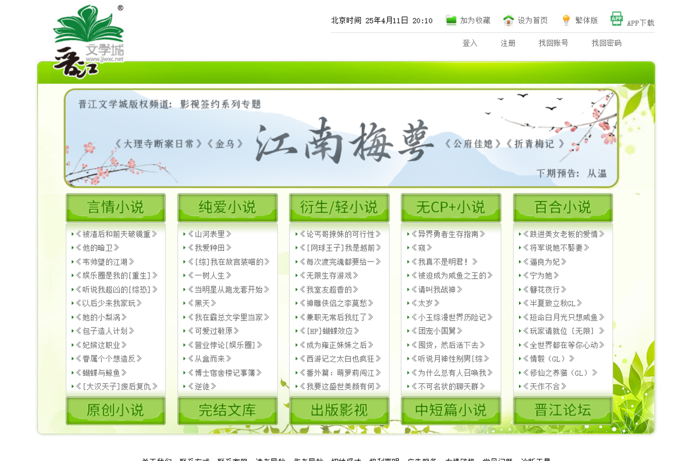Open novel 《成为雍正妹妹之后》
The height and width of the screenshot is (461, 700).
336,345
